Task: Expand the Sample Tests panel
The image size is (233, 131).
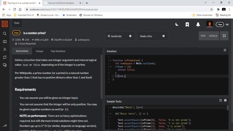Action: pos(221,100)
